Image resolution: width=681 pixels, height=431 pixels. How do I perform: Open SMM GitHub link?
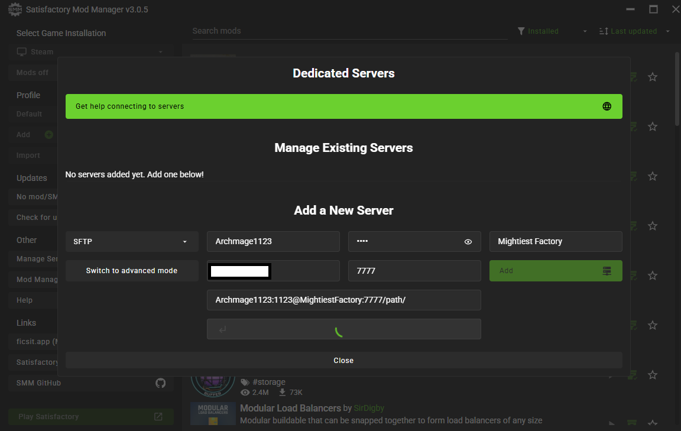(91, 383)
